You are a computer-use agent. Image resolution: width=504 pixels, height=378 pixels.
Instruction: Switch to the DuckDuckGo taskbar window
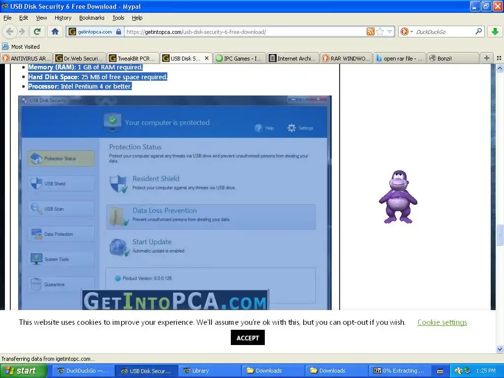click(x=83, y=371)
